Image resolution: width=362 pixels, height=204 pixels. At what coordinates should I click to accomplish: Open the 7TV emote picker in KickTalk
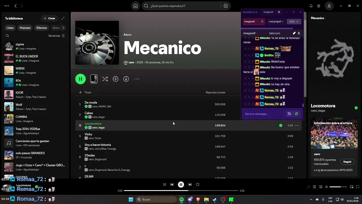tap(289, 114)
